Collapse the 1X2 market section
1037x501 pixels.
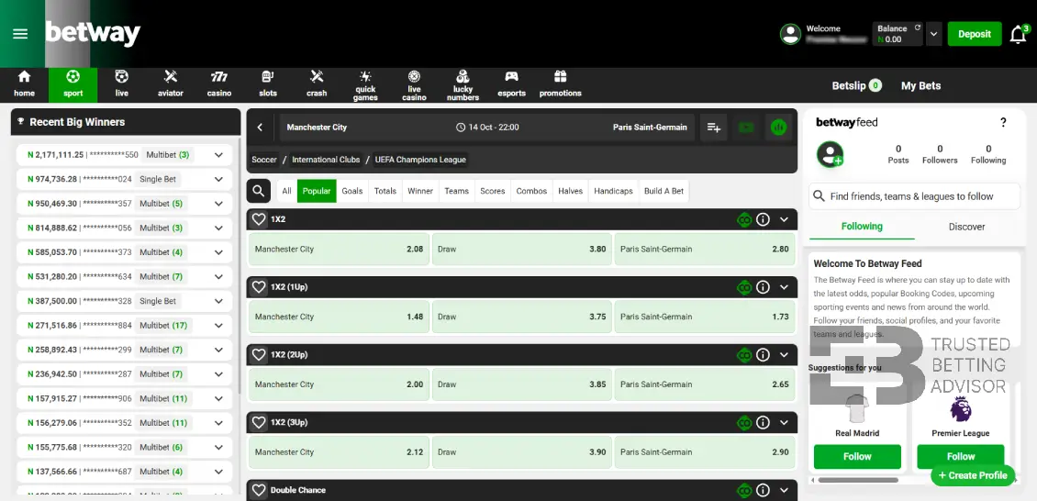[x=785, y=219]
